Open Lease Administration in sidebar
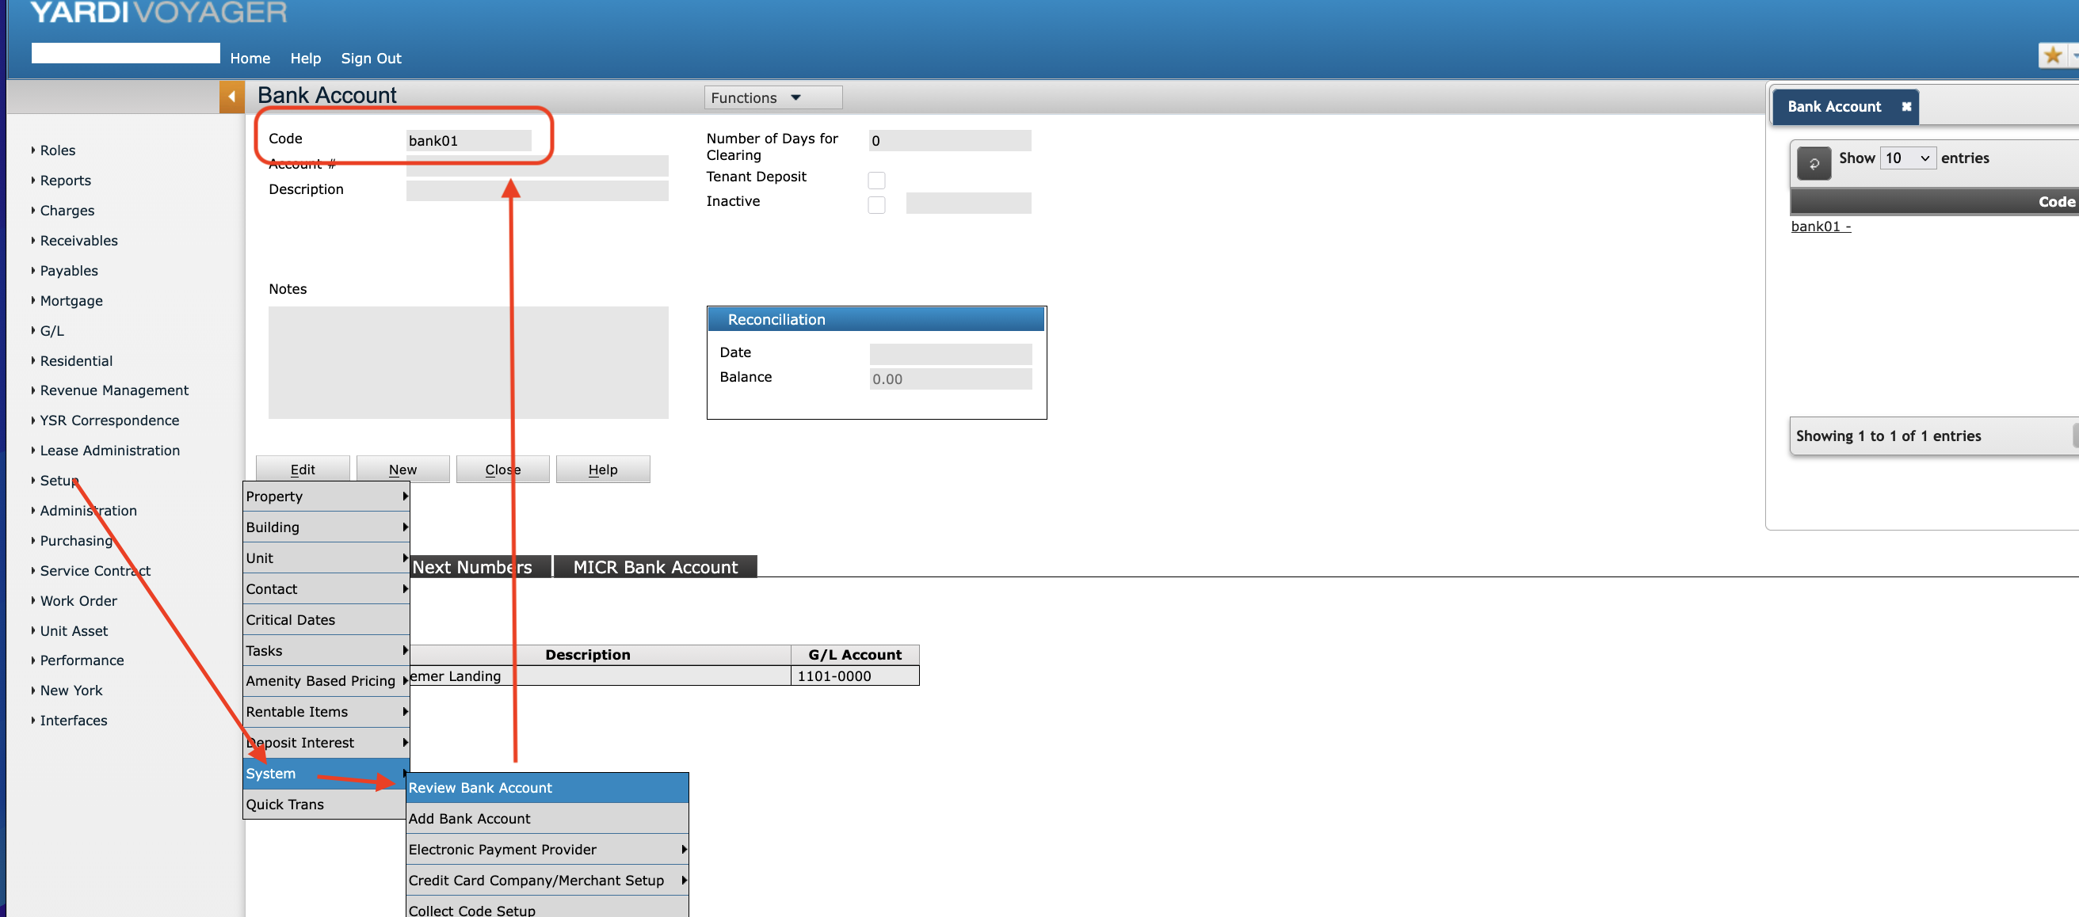Image resolution: width=2079 pixels, height=917 pixels. pos(110,451)
